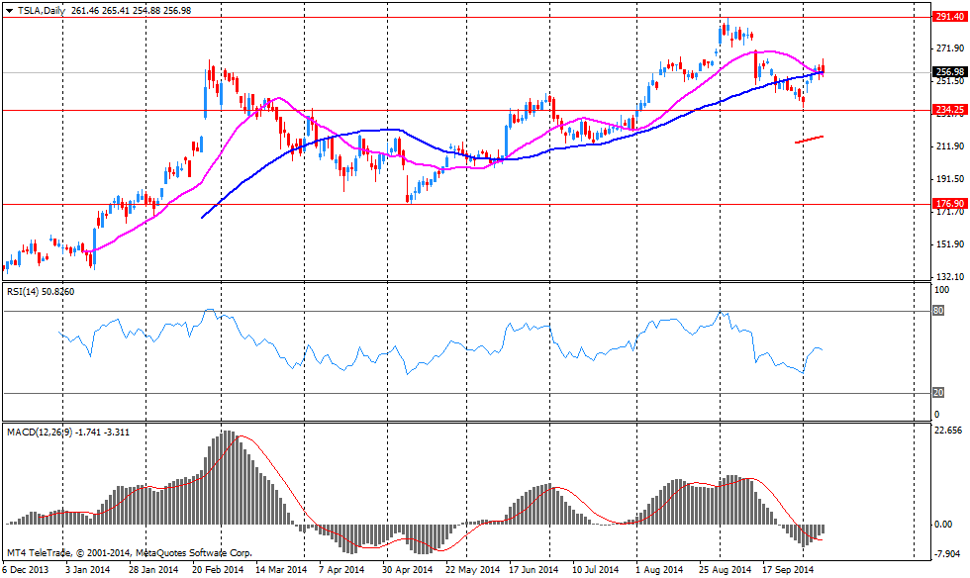The image size is (970, 578).
Task: Select the 25 Aug 2014 date label
Action: click(x=726, y=569)
